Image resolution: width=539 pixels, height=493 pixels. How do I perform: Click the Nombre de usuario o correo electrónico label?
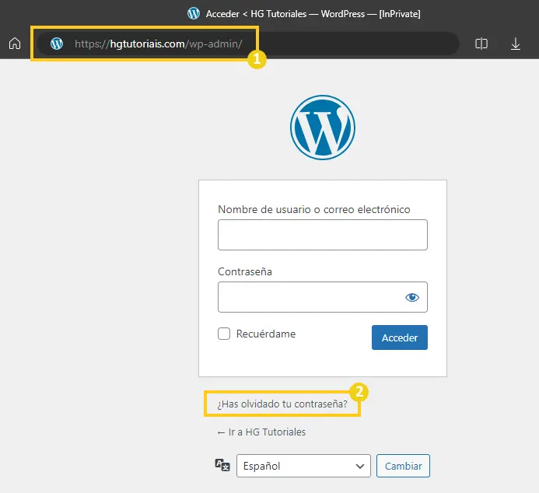pyautogui.click(x=314, y=209)
